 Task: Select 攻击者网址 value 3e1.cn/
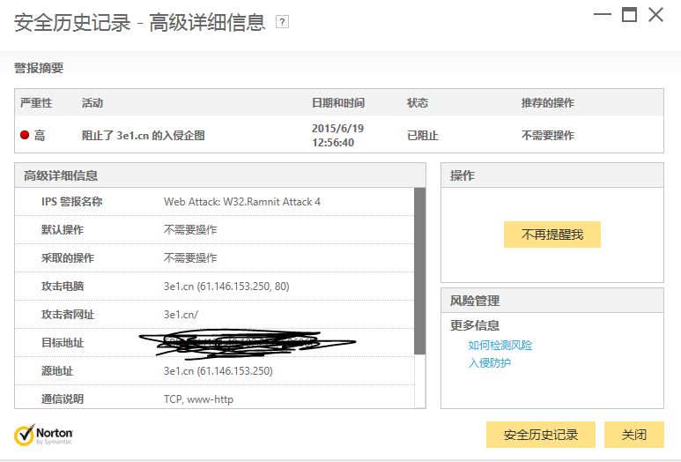tap(181, 314)
